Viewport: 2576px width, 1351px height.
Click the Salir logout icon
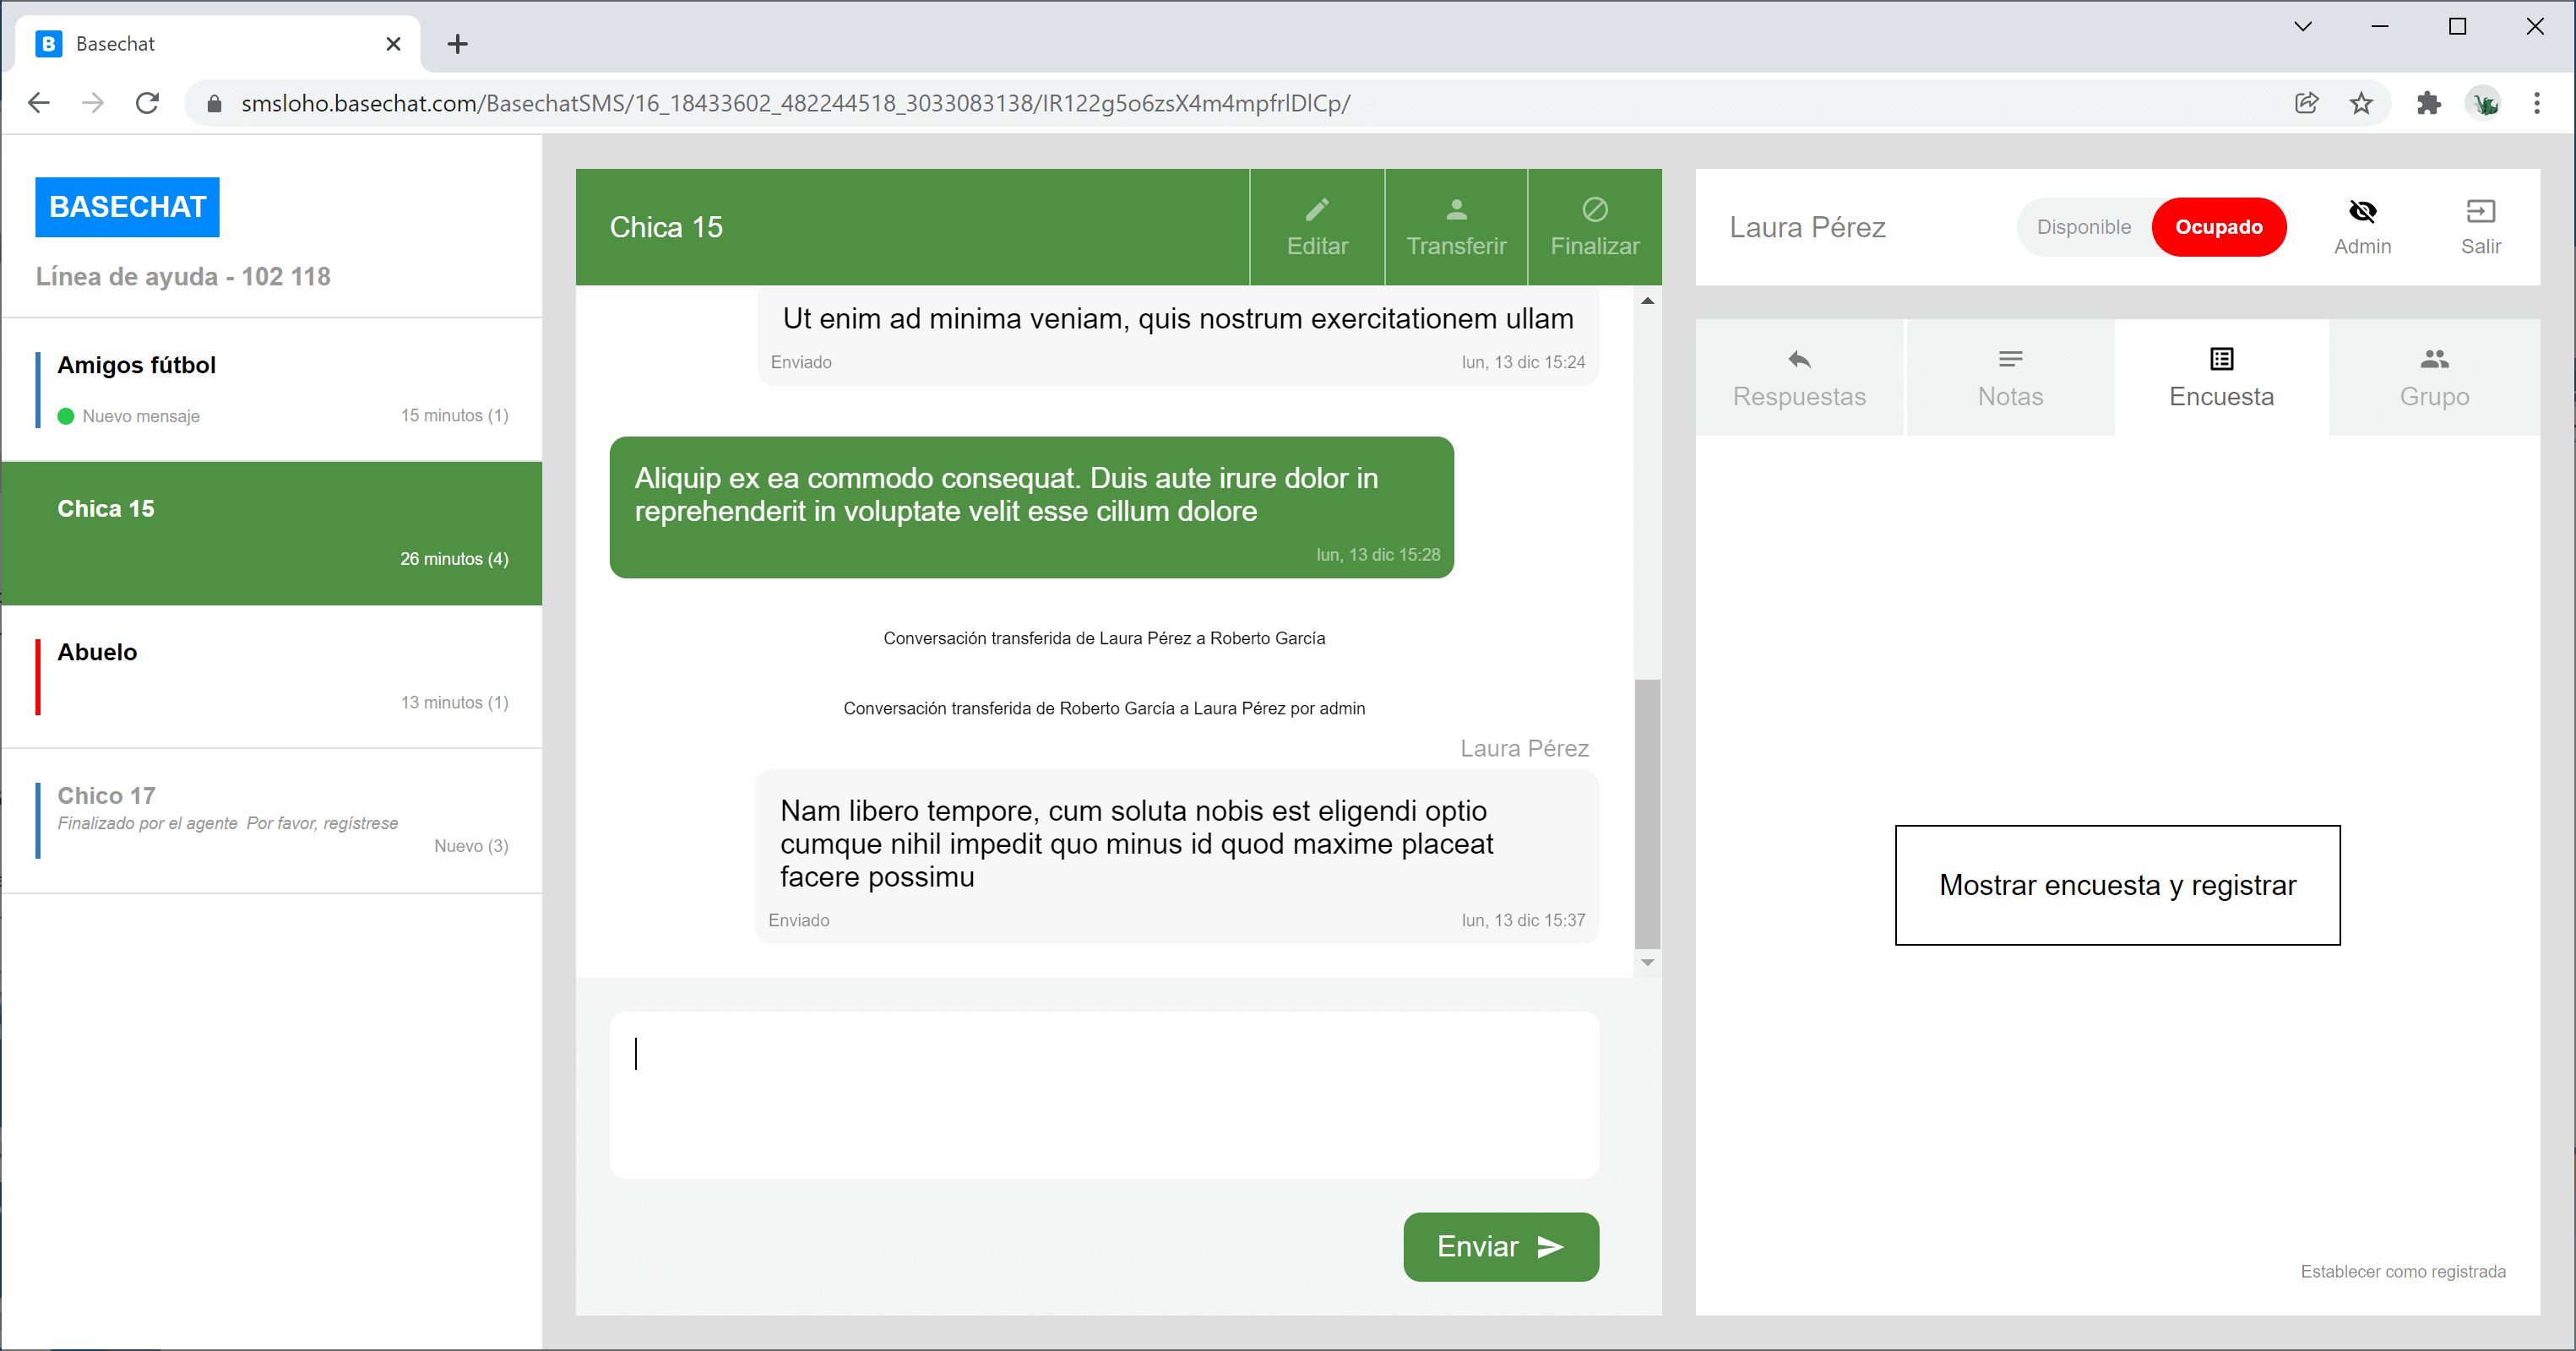[x=2480, y=211]
